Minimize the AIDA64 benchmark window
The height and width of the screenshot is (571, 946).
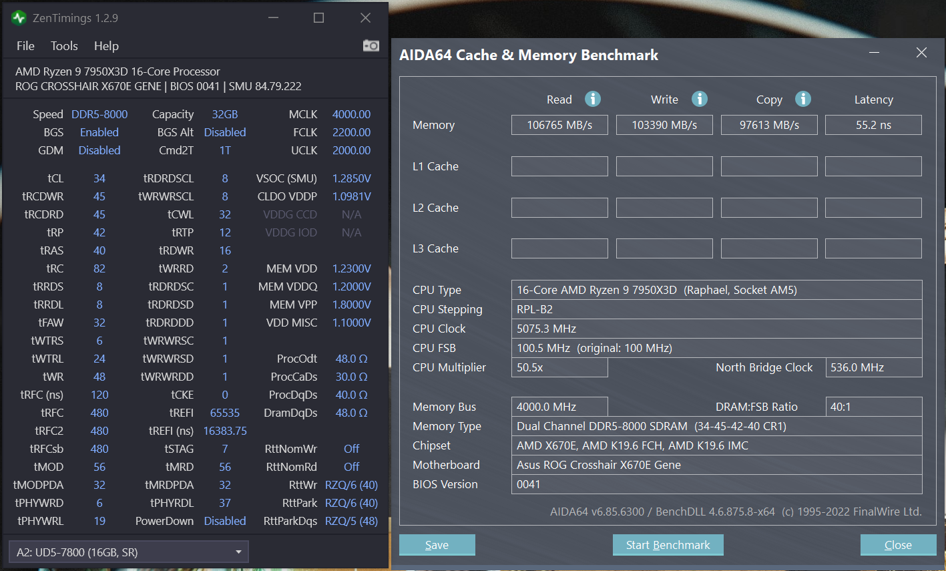875,53
